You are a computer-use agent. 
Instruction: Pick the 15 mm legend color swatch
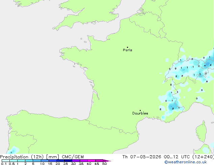[x=53, y=161]
